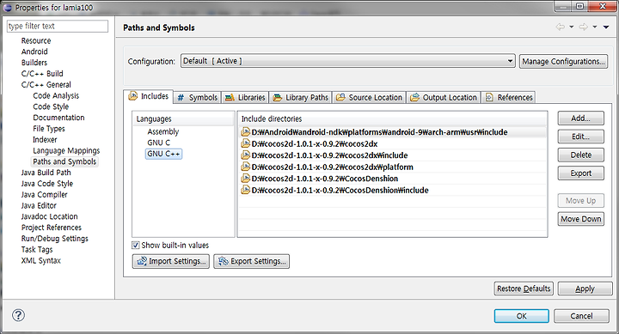This screenshot has width=619, height=334.
Task: Click the Restore Defaults button
Action: coord(524,288)
